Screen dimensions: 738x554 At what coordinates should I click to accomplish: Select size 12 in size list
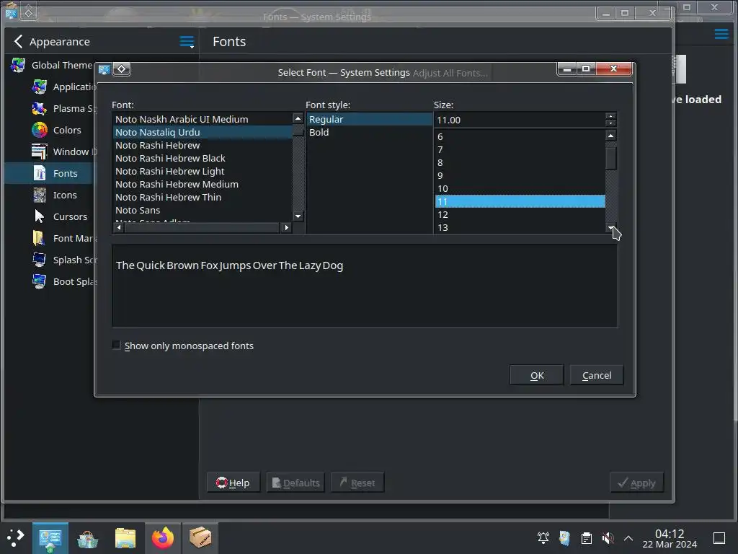520,214
